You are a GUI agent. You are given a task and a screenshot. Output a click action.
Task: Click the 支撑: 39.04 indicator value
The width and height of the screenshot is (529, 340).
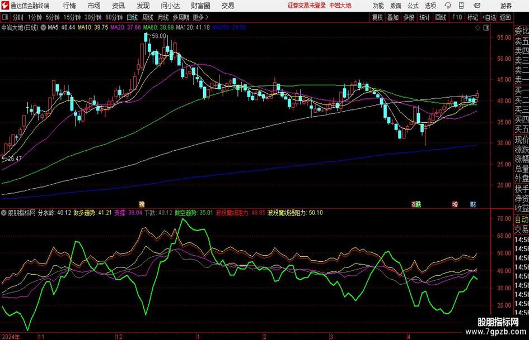128,213
